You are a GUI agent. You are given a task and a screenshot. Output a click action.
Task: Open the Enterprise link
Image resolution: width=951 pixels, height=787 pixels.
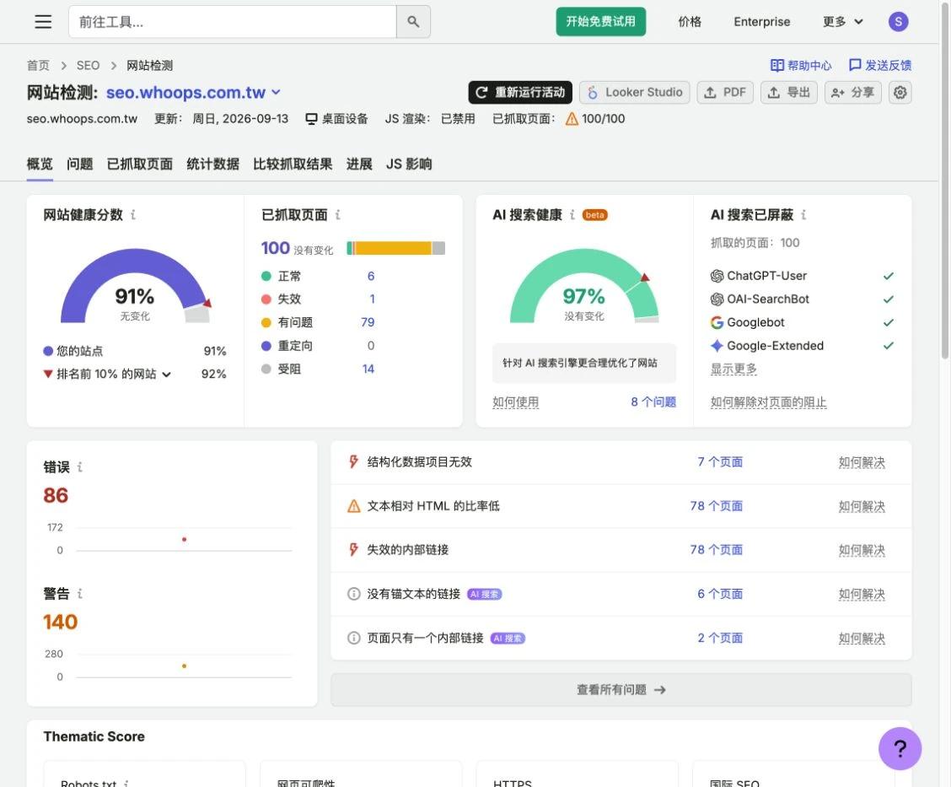762,22
